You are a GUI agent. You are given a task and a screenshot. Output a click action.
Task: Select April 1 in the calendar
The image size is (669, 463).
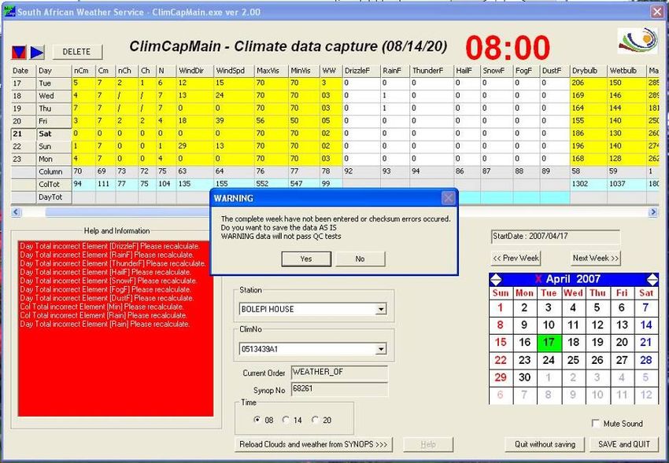point(500,307)
